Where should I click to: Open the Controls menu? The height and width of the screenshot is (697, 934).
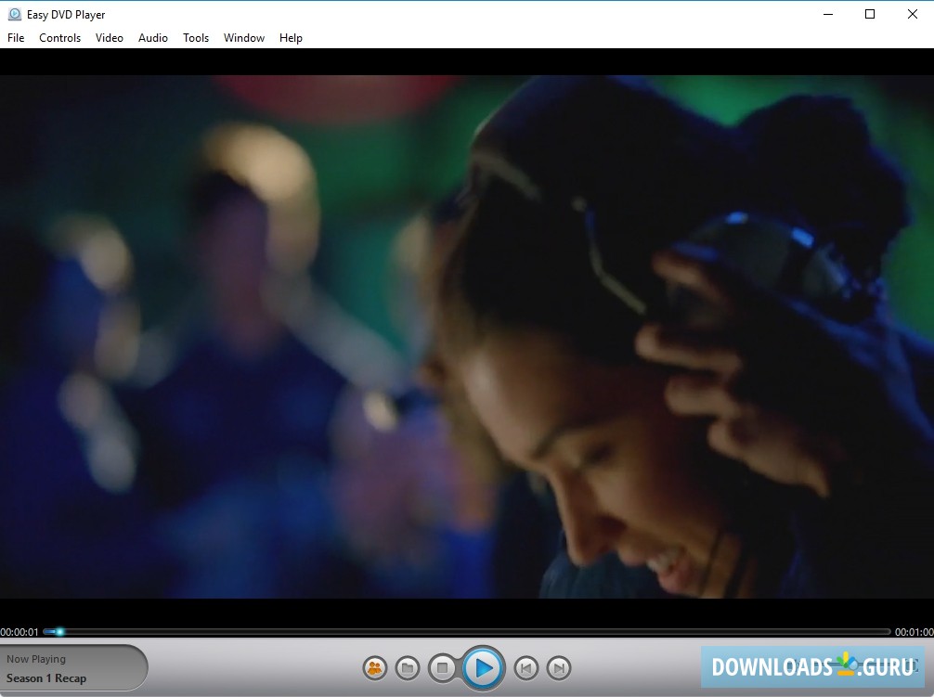(x=59, y=38)
